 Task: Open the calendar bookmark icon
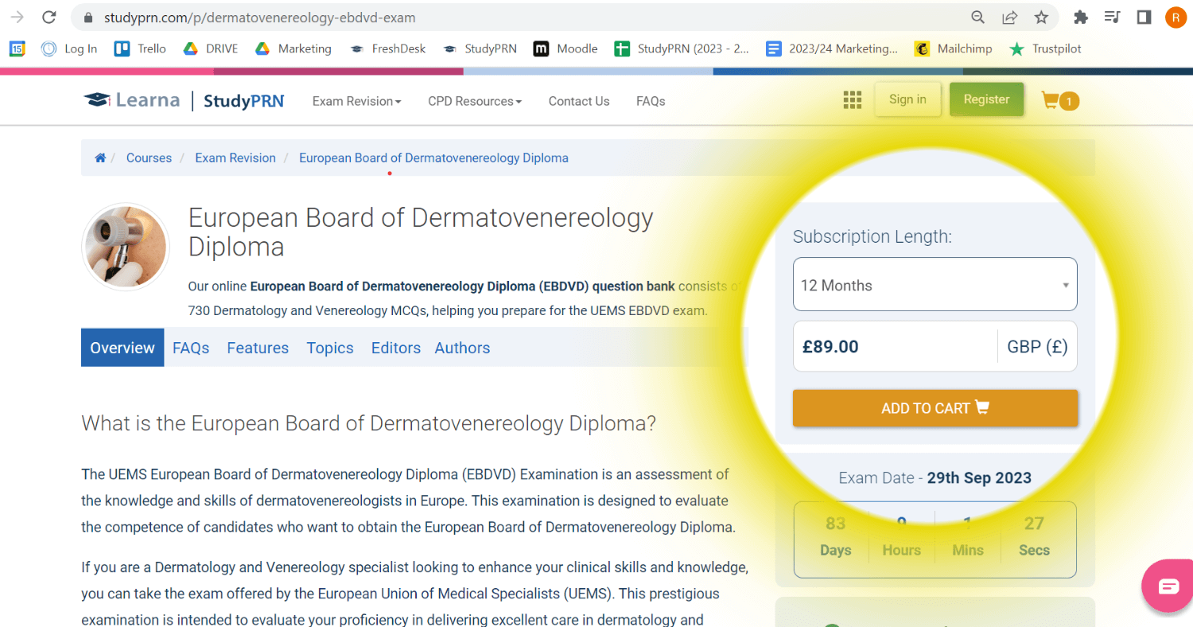(x=17, y=49)
